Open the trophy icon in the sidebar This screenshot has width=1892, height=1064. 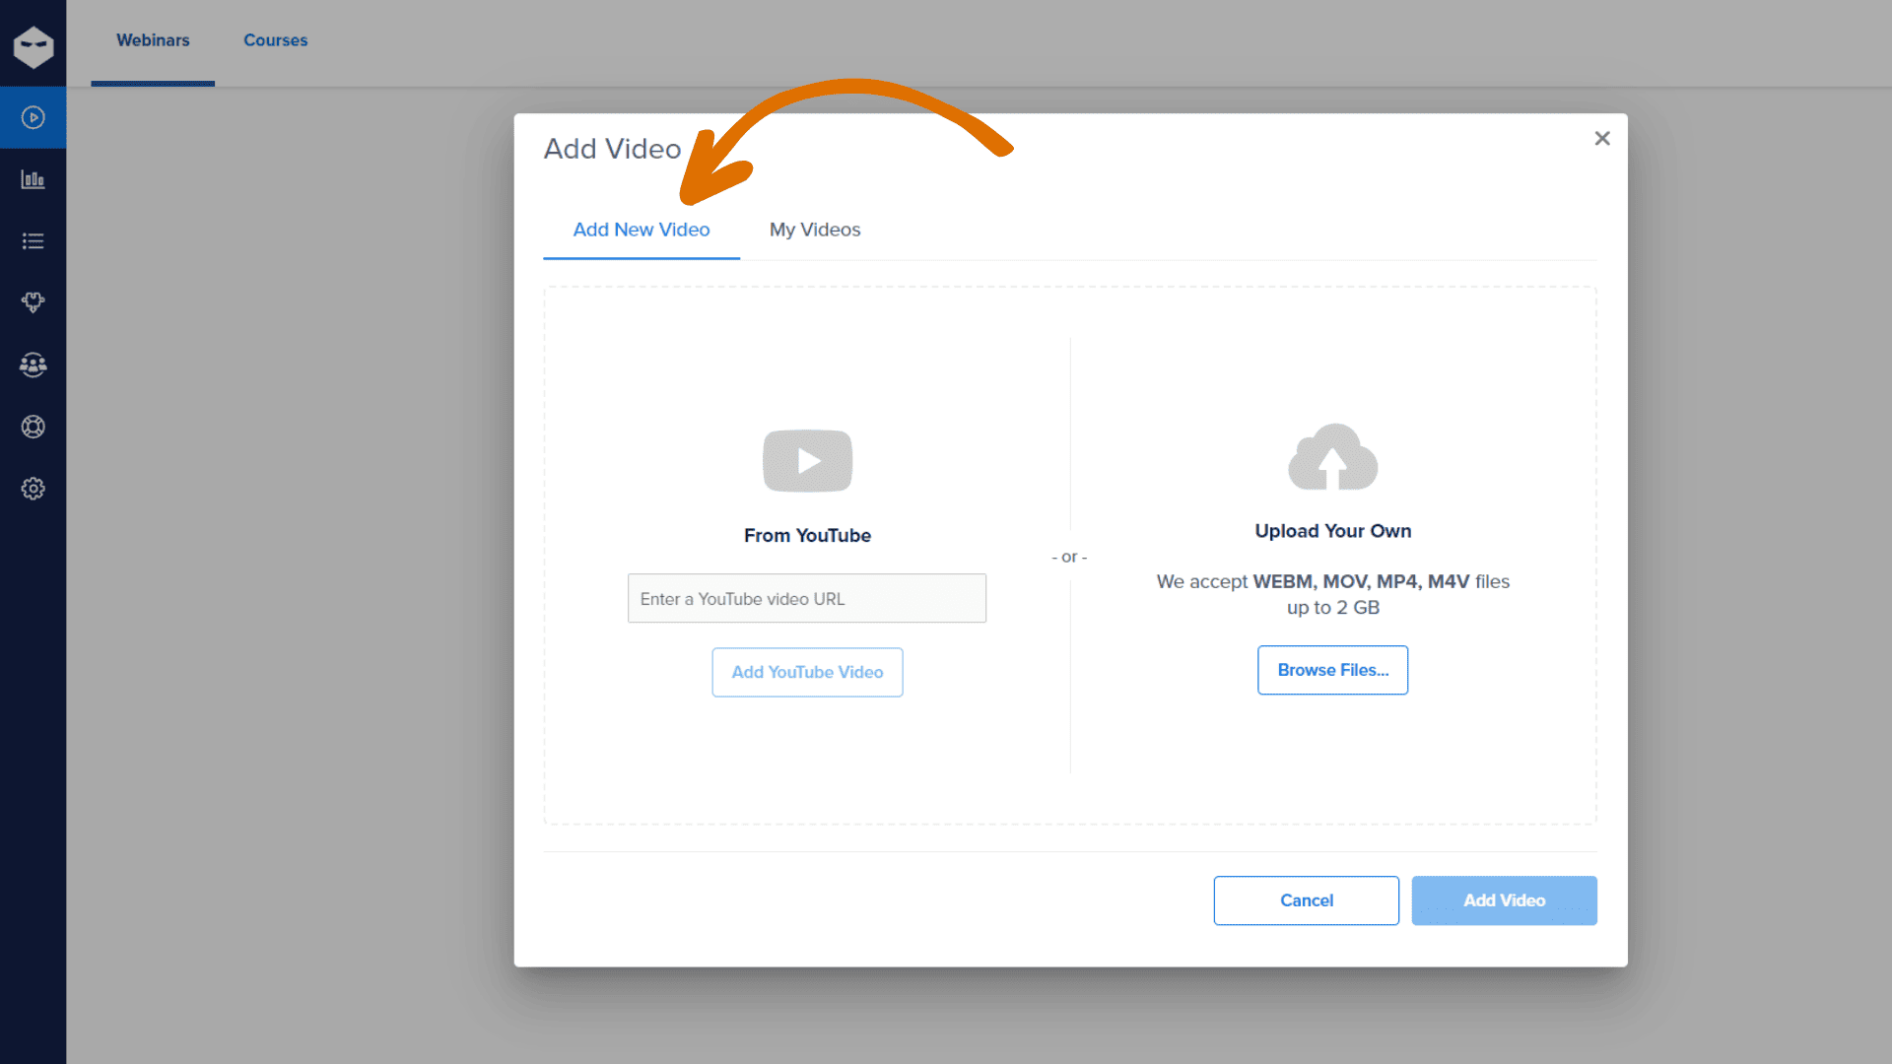(34, 302)
